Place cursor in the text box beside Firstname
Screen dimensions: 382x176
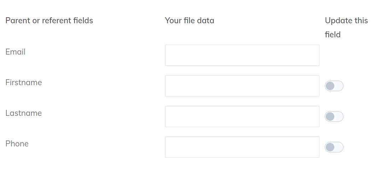coord(242,86)
